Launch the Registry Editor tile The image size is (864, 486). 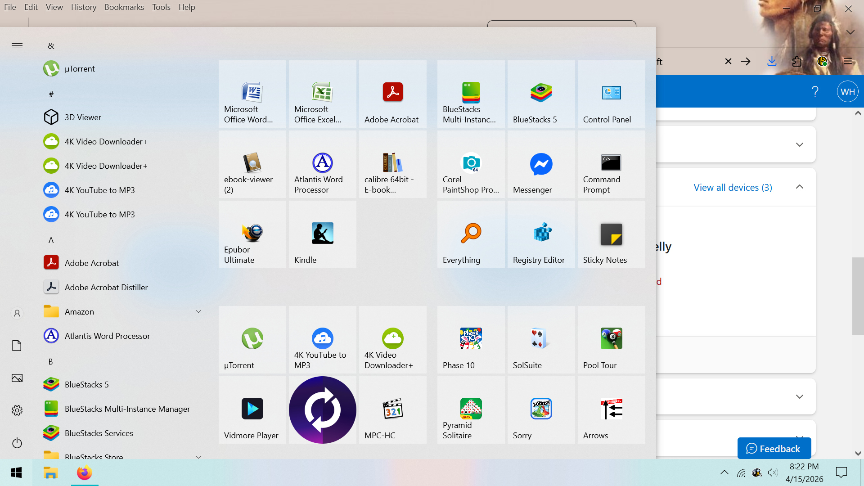pyautogui.click(x=541, y=234)
